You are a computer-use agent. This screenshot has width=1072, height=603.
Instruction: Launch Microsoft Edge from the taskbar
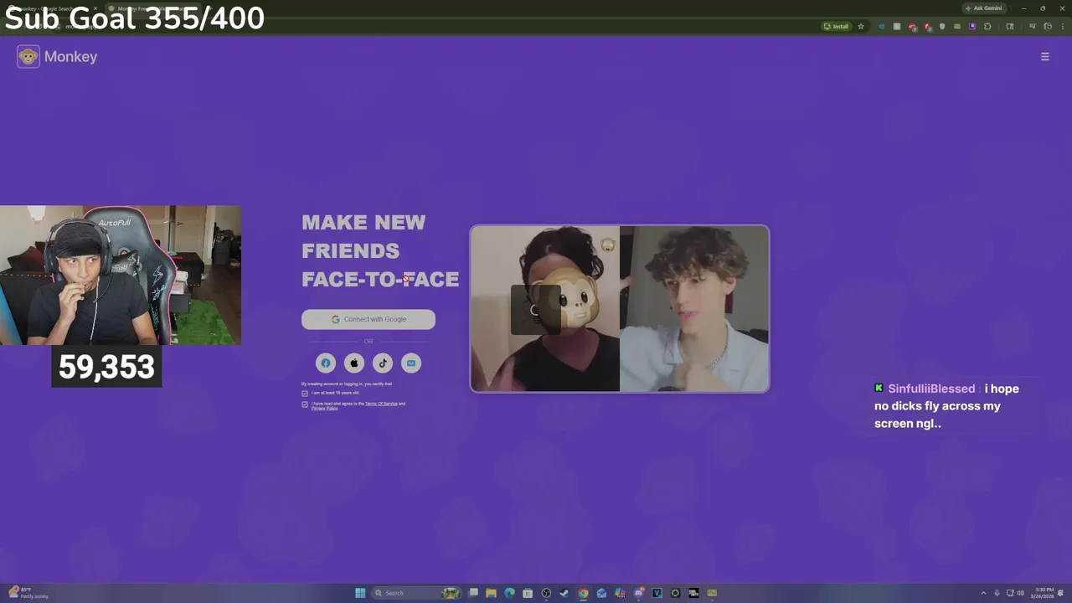tap(509, 593)
